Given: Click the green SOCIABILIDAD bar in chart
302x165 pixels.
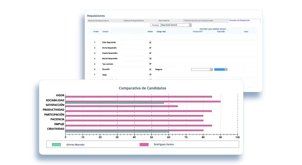Looking at the screenshot, I should [x=114, y=103].
